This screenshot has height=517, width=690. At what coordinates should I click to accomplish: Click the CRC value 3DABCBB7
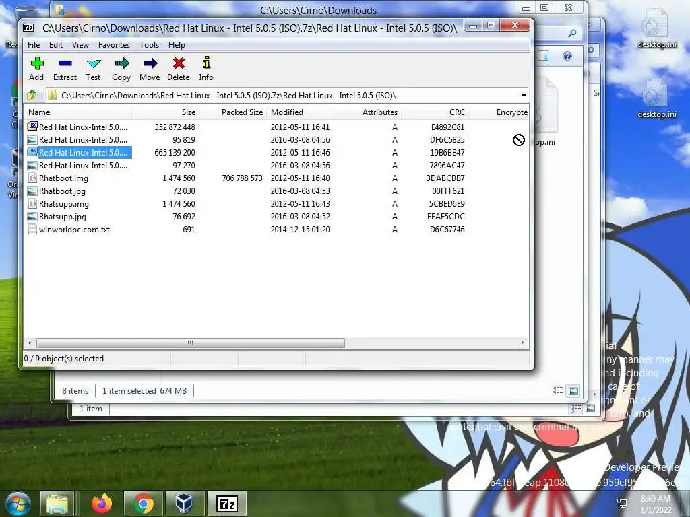coord(445,178)
